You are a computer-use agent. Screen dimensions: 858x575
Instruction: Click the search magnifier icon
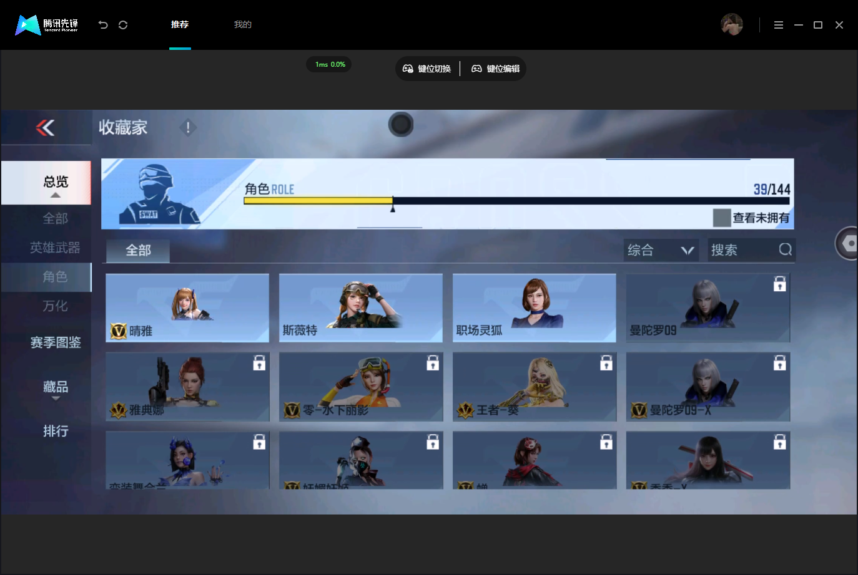(786, 249)
